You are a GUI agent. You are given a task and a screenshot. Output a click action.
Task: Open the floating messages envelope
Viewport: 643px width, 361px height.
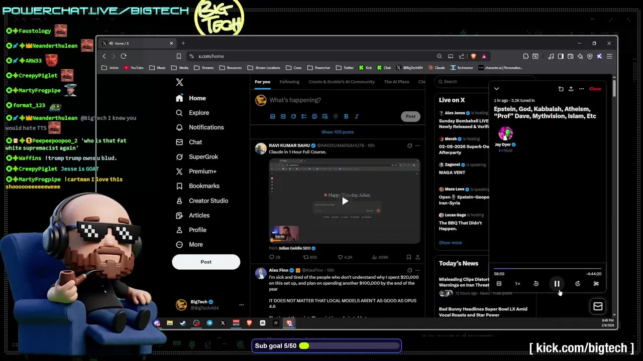click(x=598, y=306)
